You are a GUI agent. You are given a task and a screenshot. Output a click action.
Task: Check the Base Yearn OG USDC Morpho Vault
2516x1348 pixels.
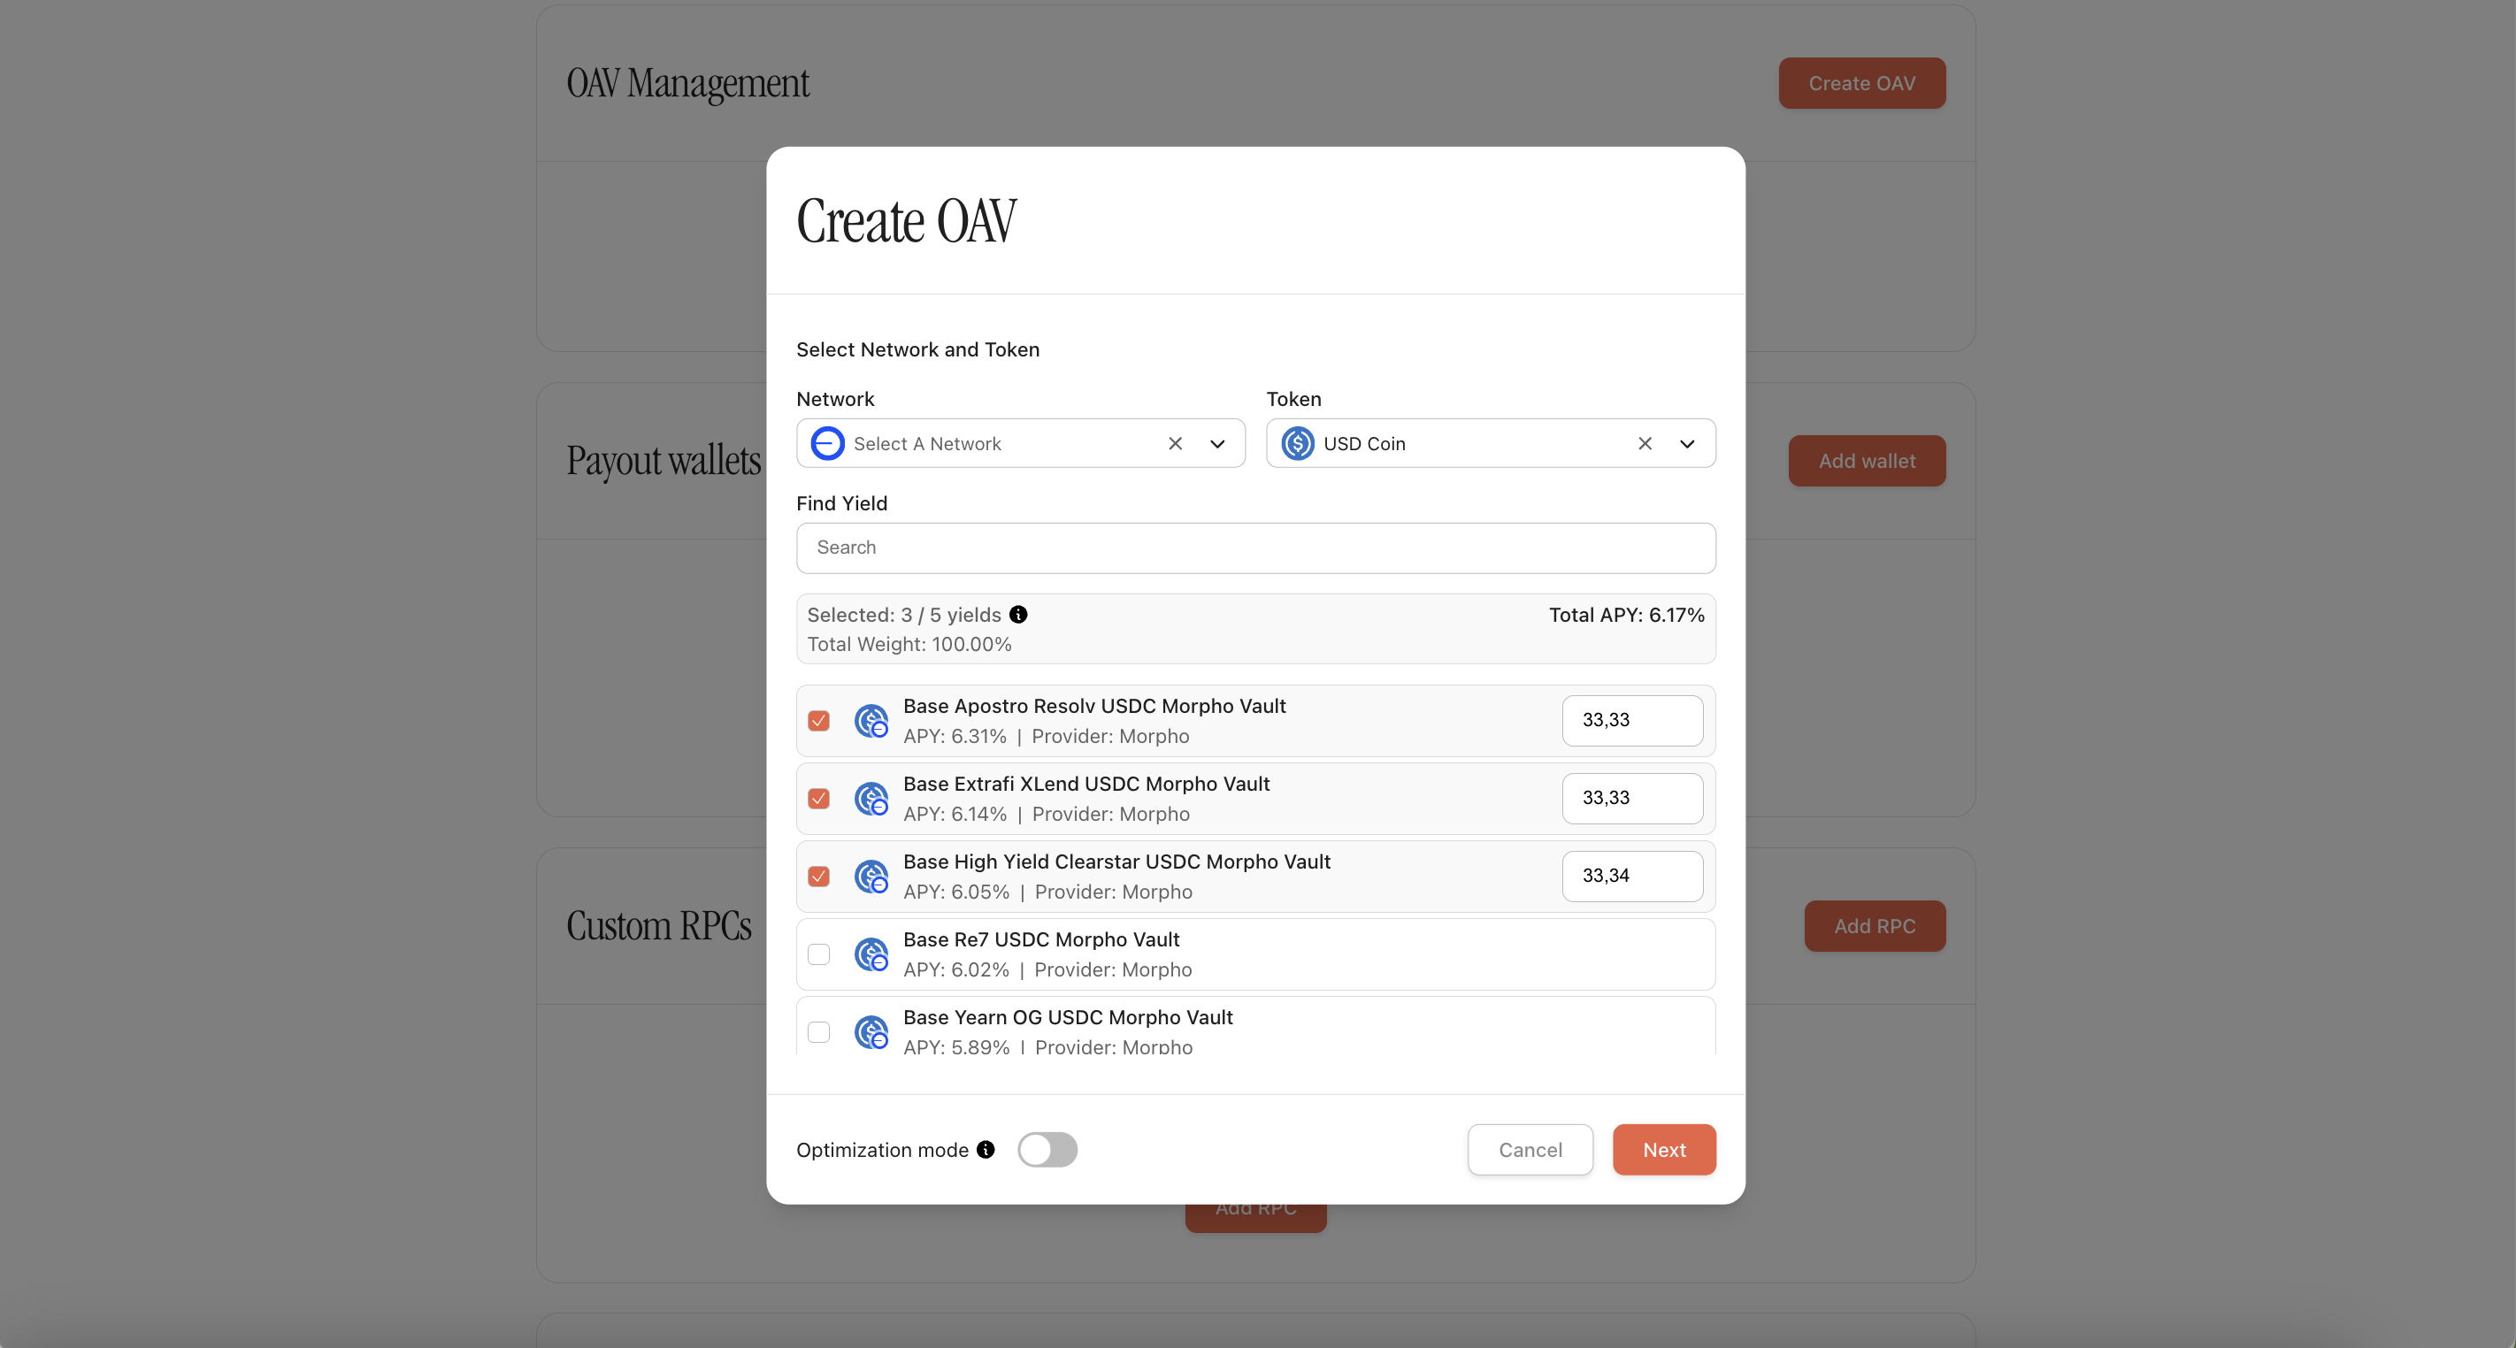[818, 1032]
